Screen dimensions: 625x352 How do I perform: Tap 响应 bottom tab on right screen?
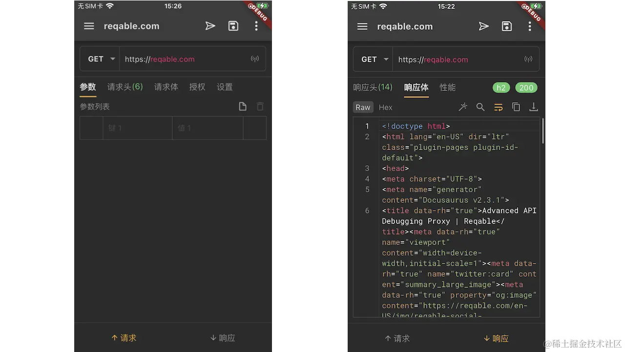click(496, 338)
